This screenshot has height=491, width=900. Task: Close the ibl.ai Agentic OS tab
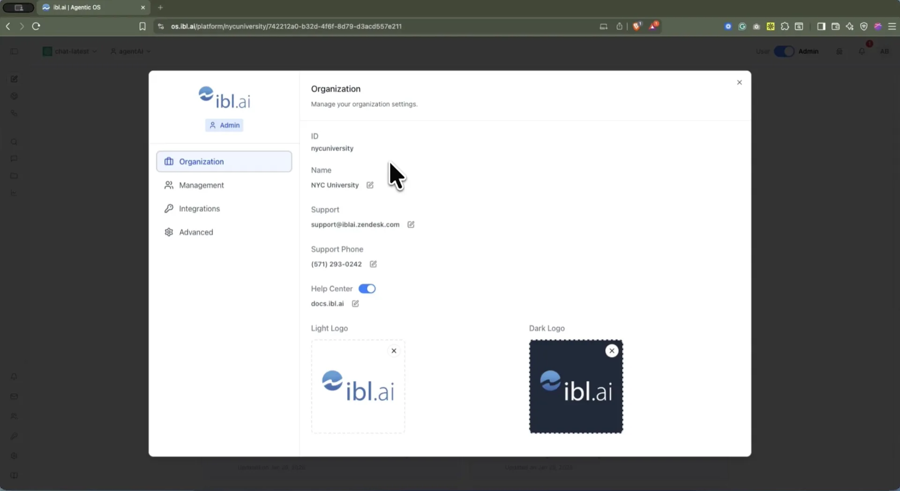[143, 8]
